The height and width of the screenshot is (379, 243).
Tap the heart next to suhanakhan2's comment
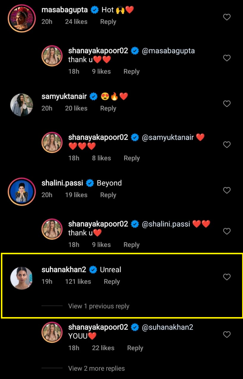pos(227,277)
